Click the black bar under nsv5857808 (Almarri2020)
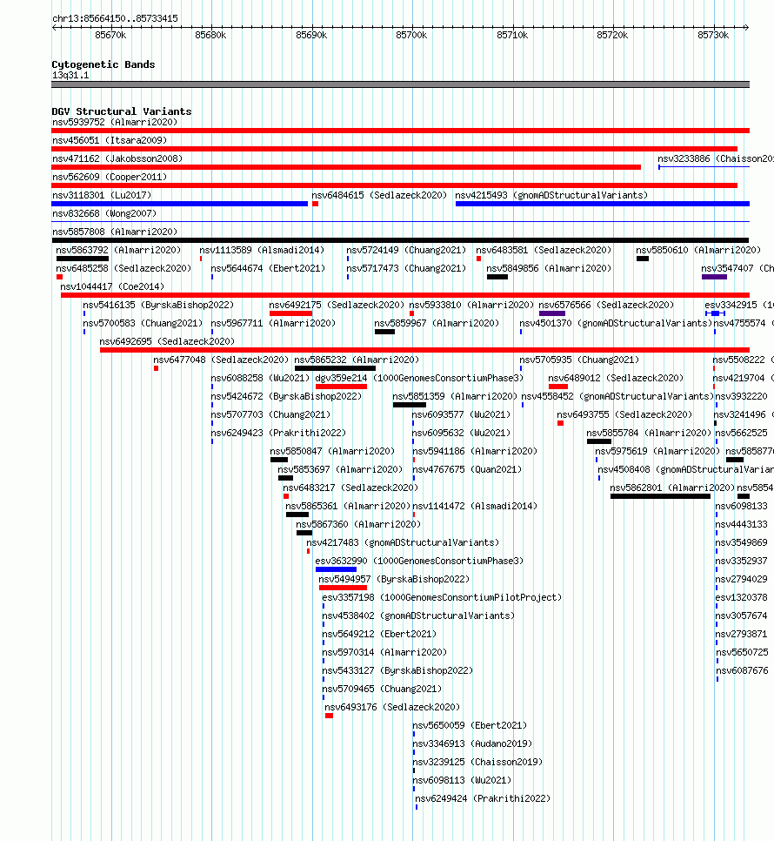Screen dimensions: 774x841 pyautogui.click(x=400, y=240)
